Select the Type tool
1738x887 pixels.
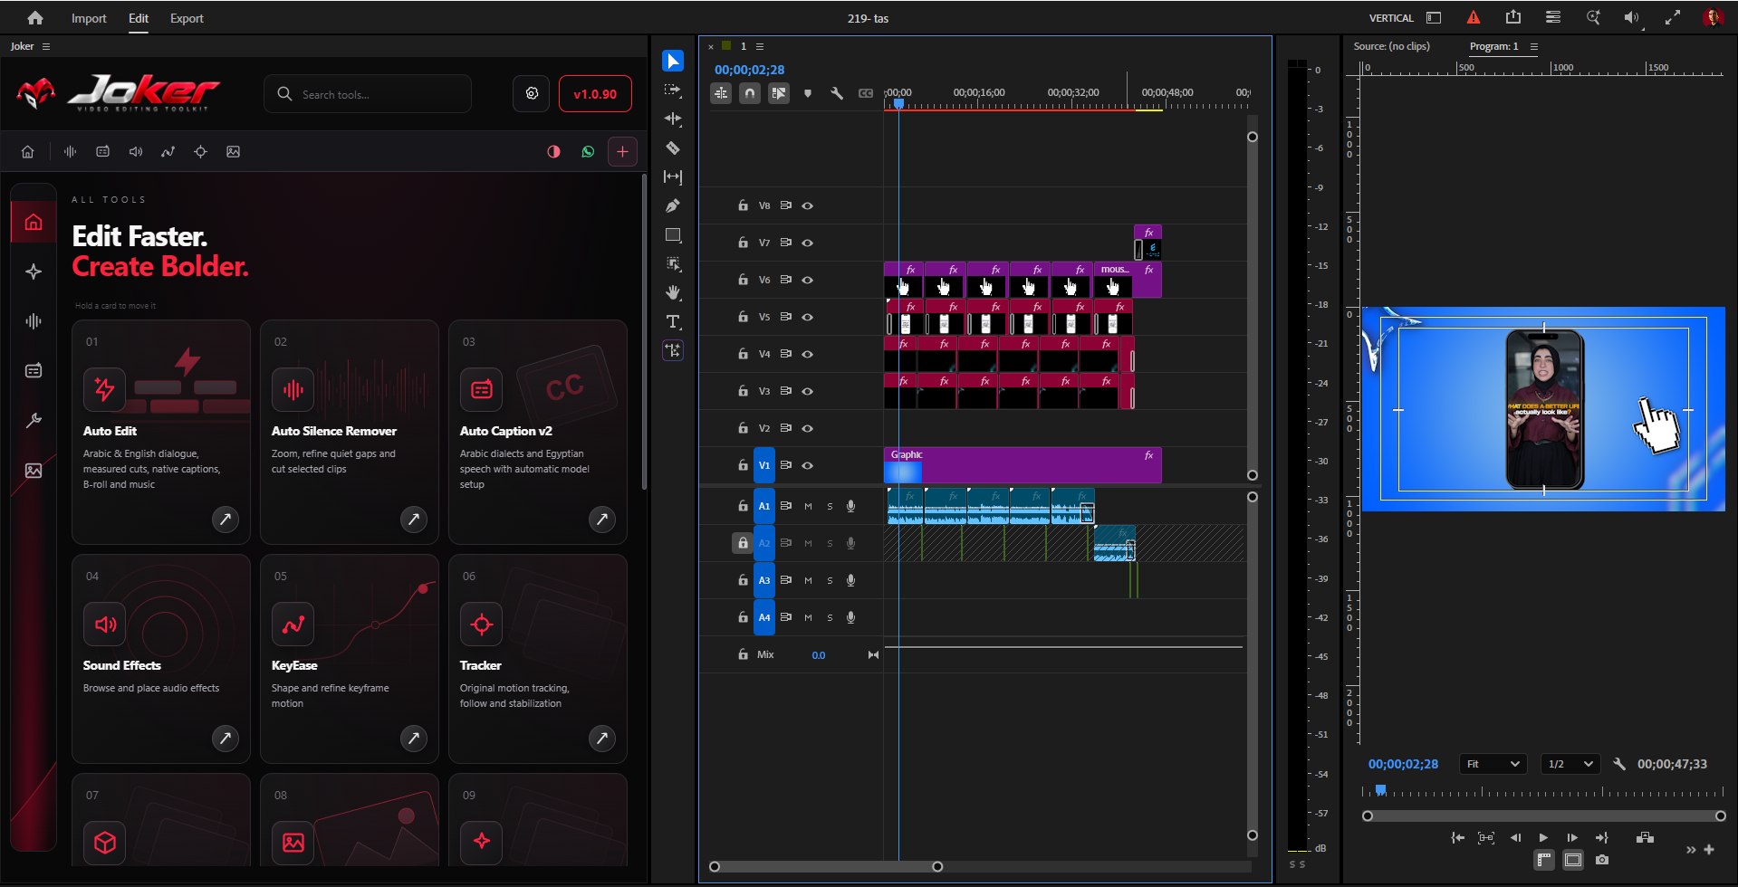tap(673, 321)
